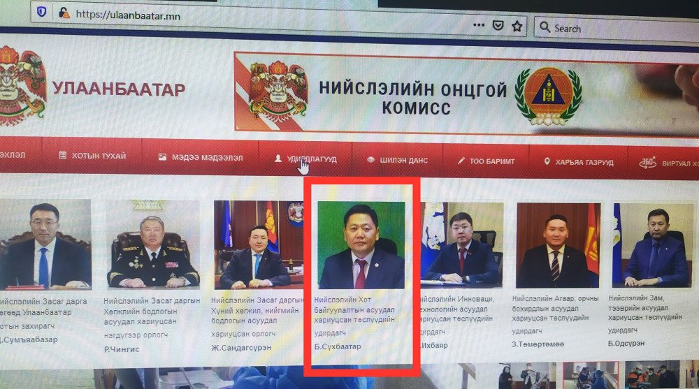Open the Хотын тухай menu item
The height and width of the screenshot is (389, 699).
(x=99, y=156)
